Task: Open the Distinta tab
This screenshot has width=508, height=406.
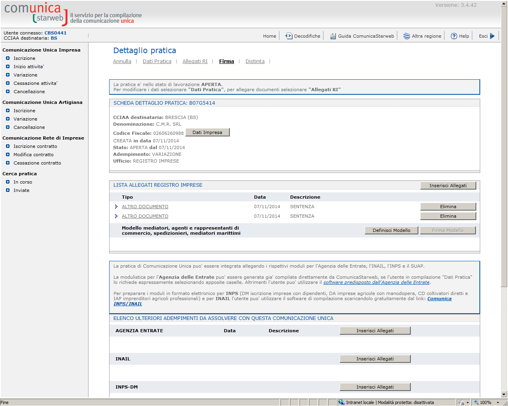Action: (255, 61)
